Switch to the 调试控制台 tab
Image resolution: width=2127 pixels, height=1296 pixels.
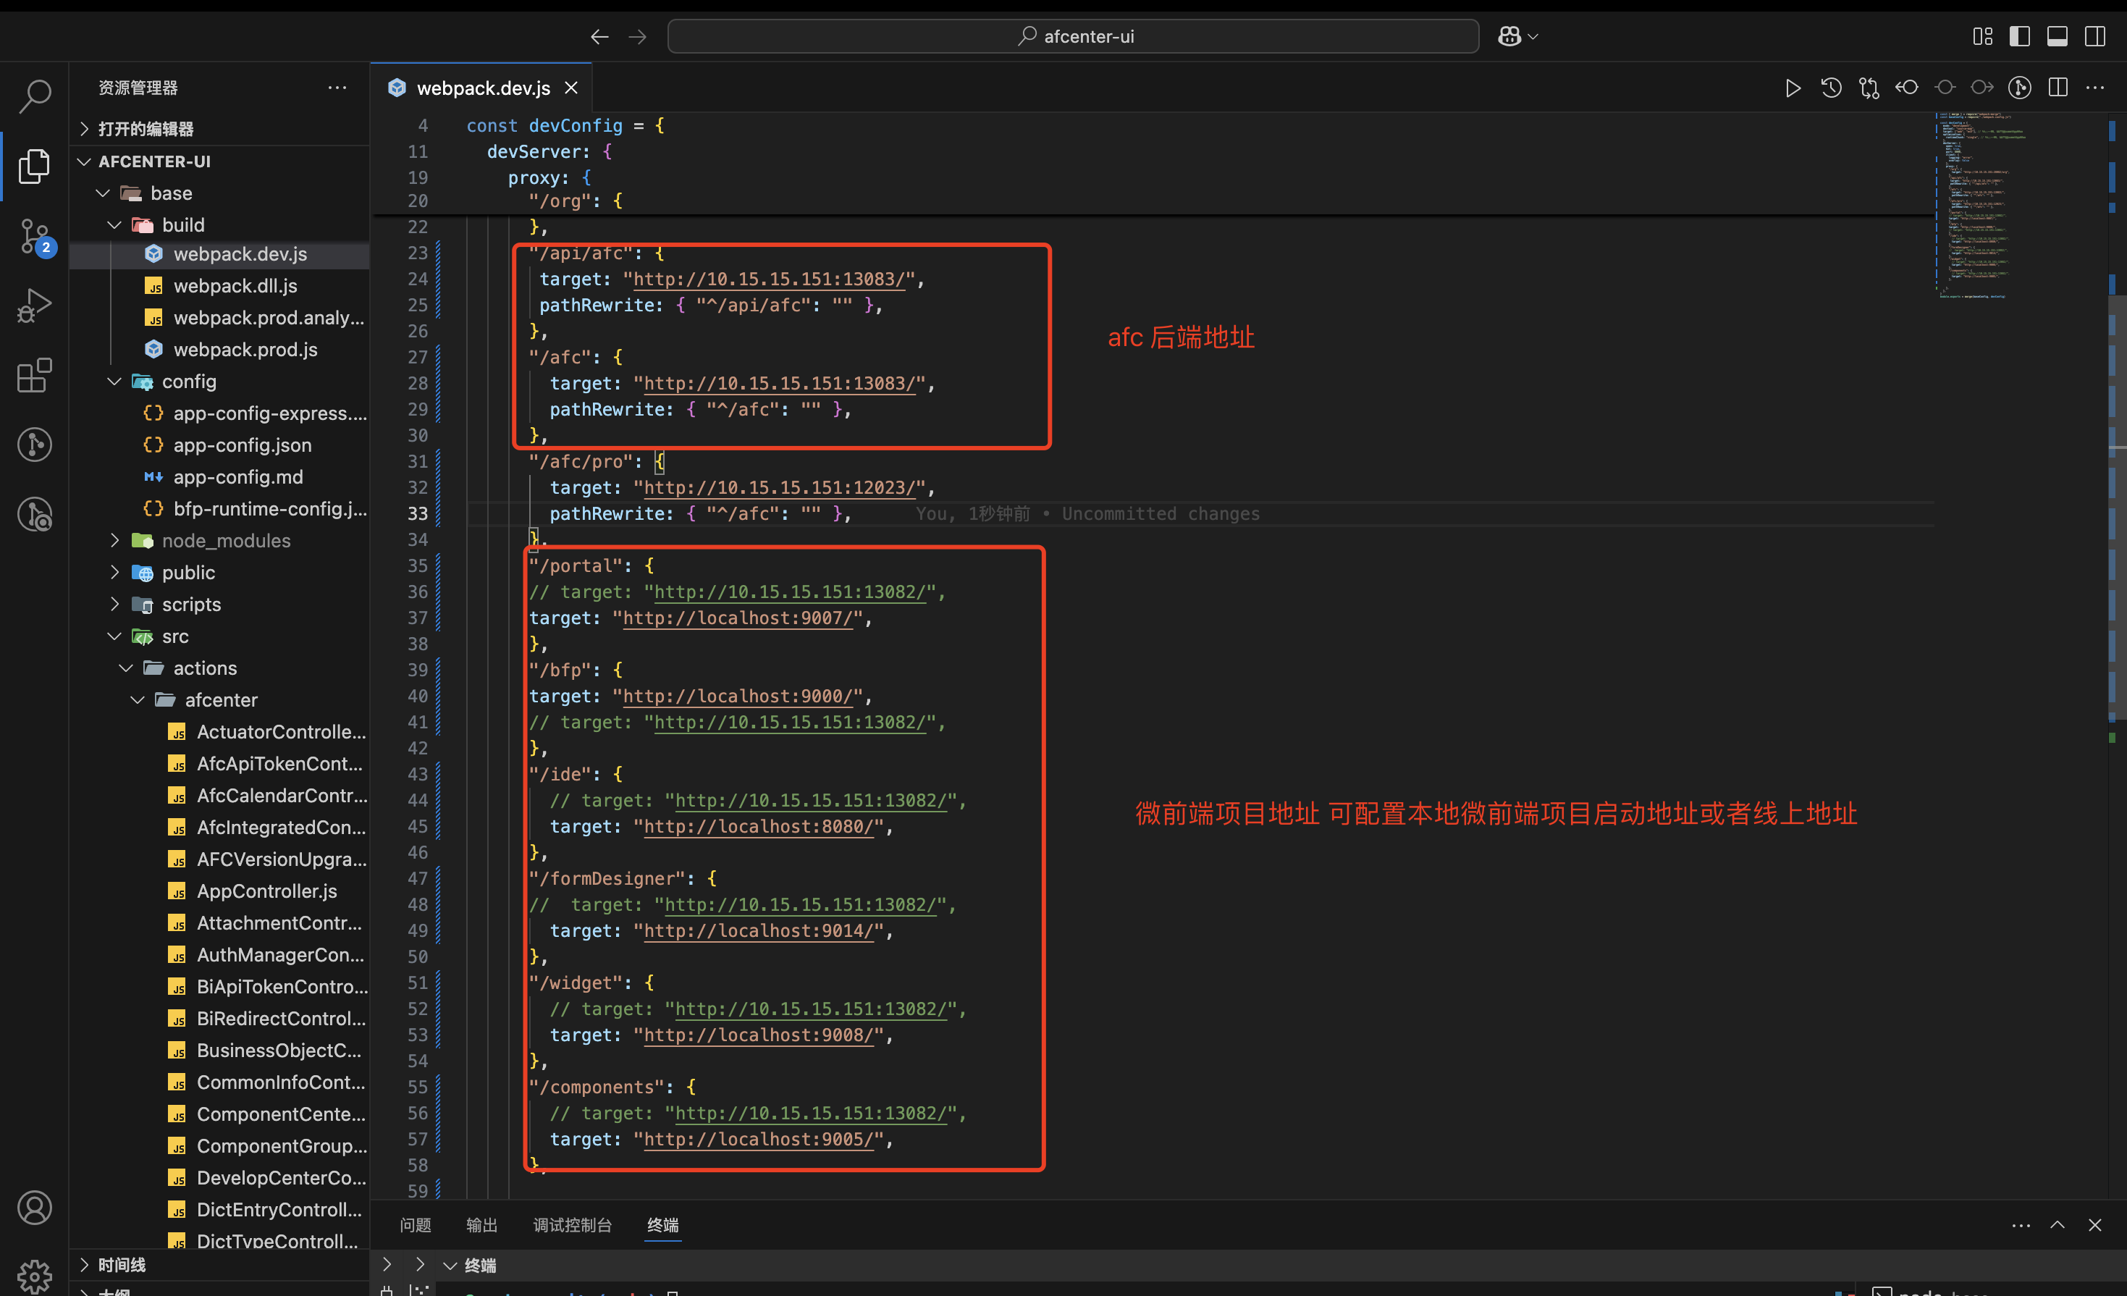(573, 1224)
